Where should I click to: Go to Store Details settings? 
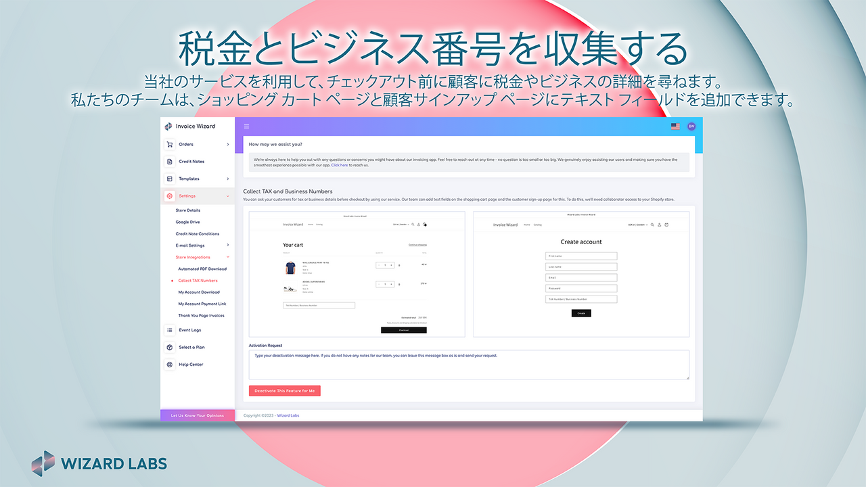click(188, 210)
